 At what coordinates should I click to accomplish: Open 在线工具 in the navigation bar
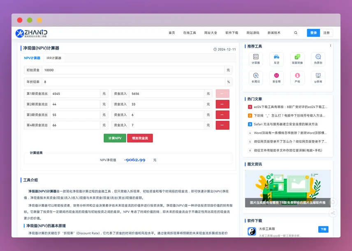pos(190,33)
